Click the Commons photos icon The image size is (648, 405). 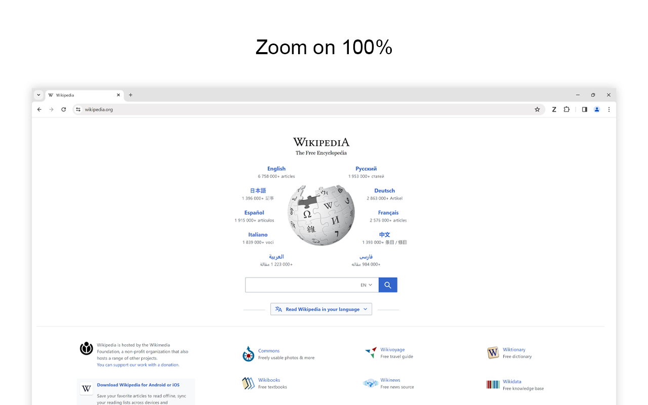(x=248, y=354)
